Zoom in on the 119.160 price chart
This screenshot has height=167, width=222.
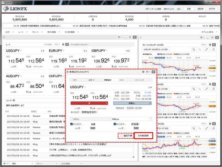193,89
